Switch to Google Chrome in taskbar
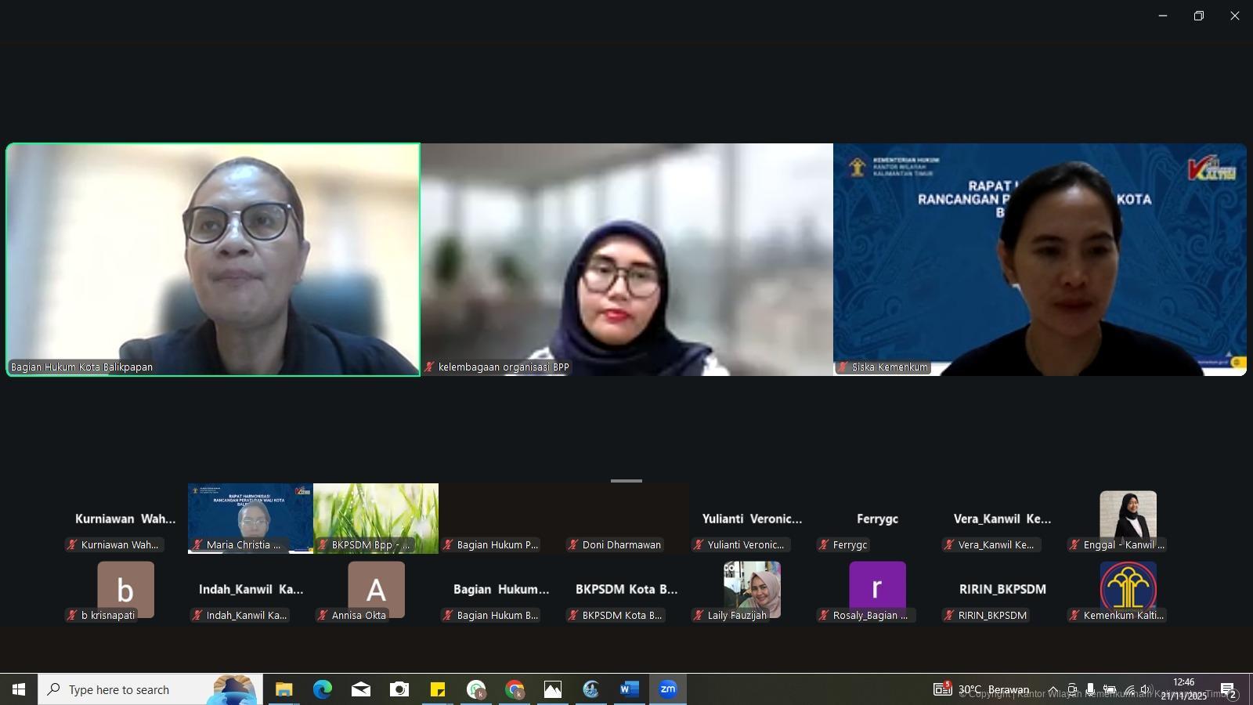 coord(515,689)
